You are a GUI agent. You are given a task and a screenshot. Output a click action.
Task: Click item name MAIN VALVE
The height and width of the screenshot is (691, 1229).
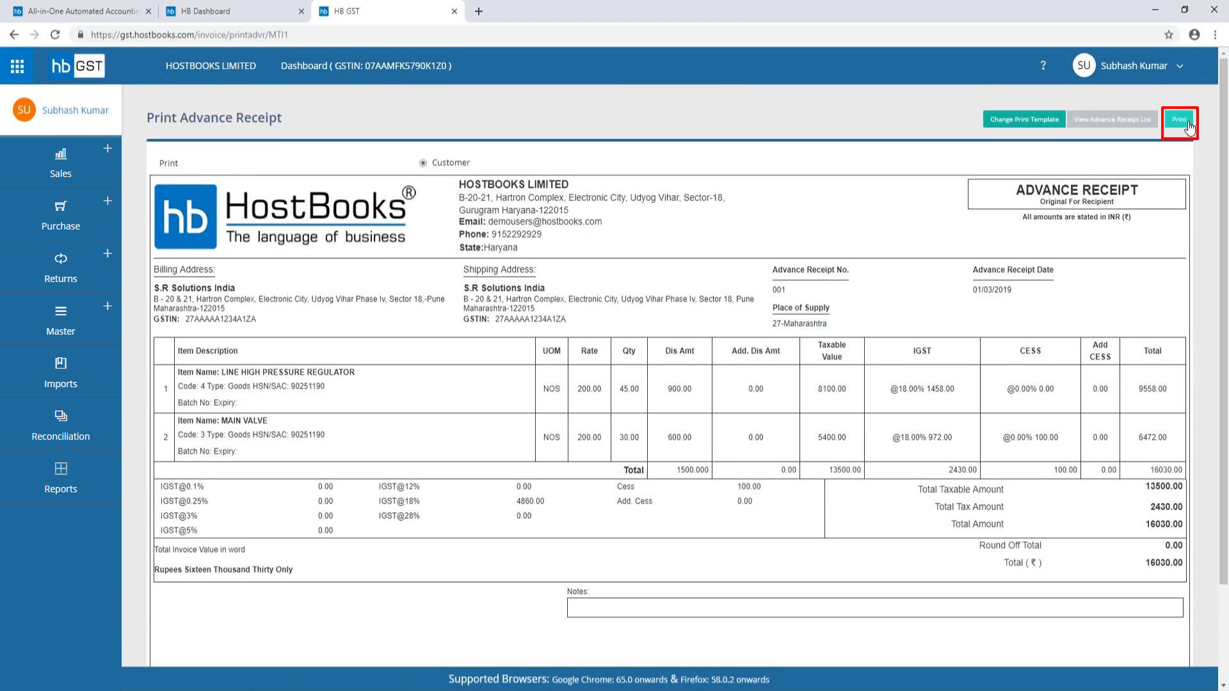245,421
